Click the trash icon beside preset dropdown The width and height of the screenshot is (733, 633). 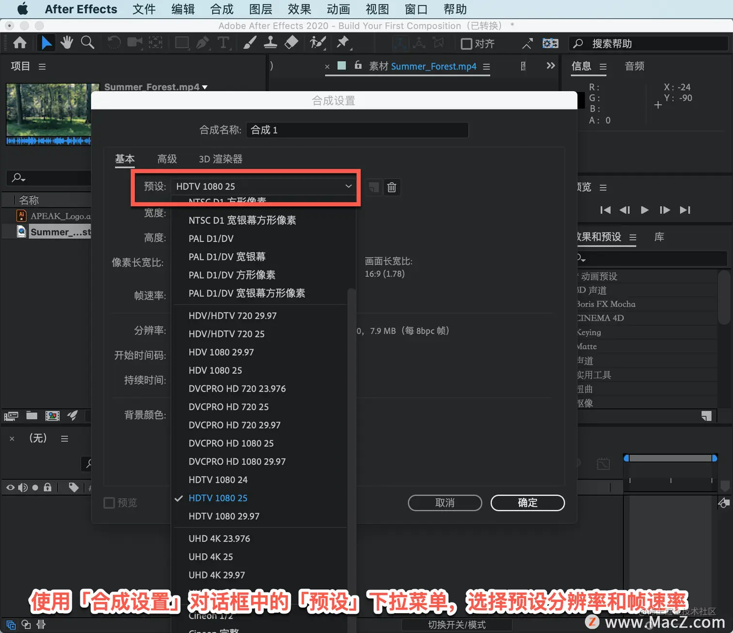click(392, 187)
